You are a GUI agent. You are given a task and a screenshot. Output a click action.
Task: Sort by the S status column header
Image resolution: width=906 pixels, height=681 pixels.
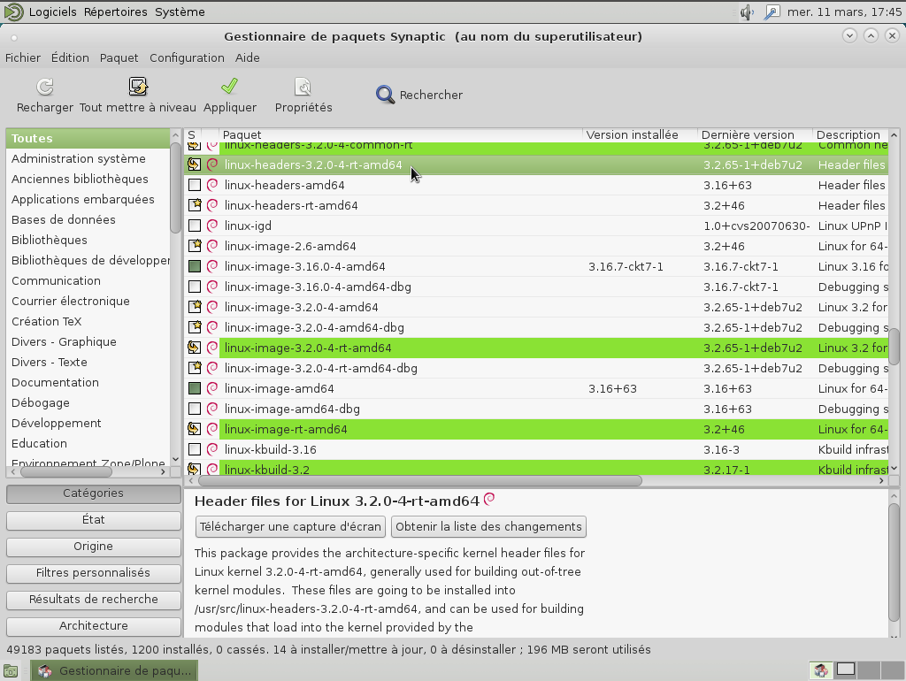coord(192,135)
